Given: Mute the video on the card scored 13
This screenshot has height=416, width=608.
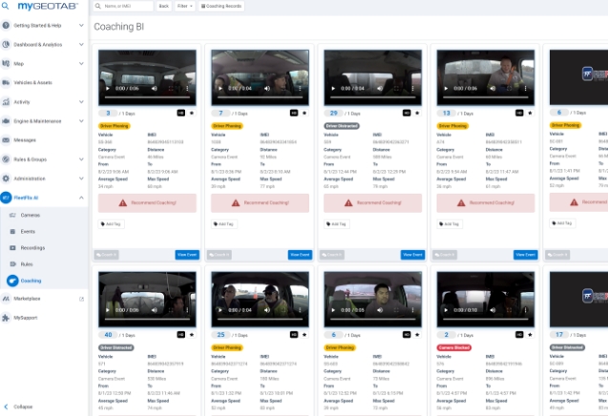Looking at the screenshot, I should click(x=493, y=89).
